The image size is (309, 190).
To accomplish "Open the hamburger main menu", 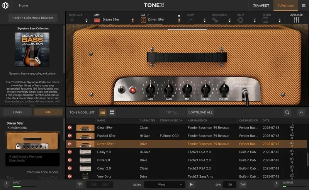I will pyautogui.click(x=304, y=5).
